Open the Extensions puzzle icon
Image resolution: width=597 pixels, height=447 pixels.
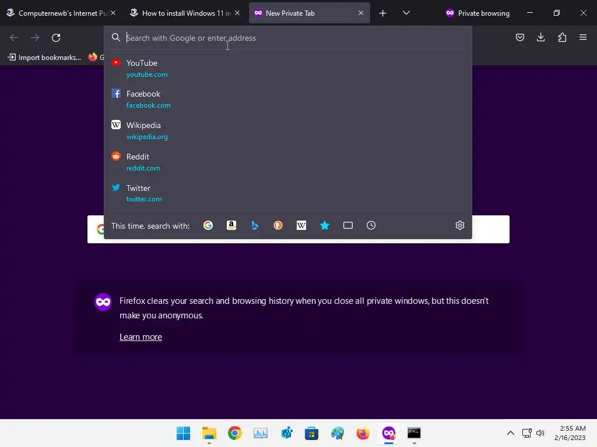click(x=562, y=37)
